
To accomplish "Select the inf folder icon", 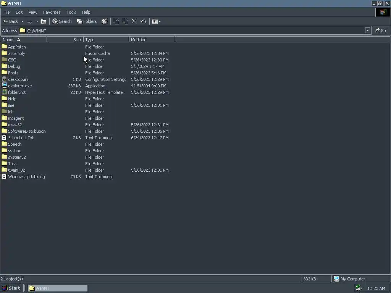I will [4, 111].
